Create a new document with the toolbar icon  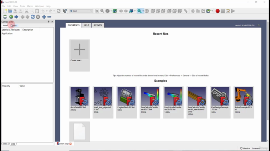[x=5, y=11]
